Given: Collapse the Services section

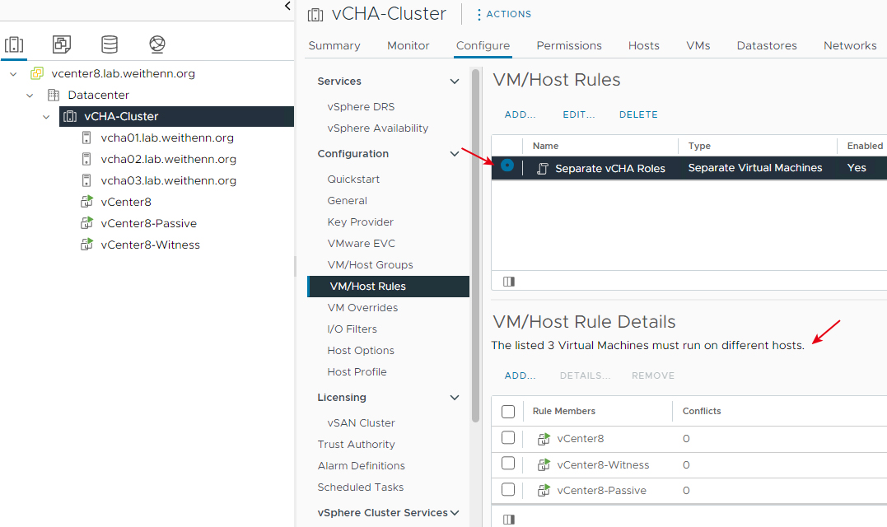Looking at the screenshot, I should pos(455,82).
